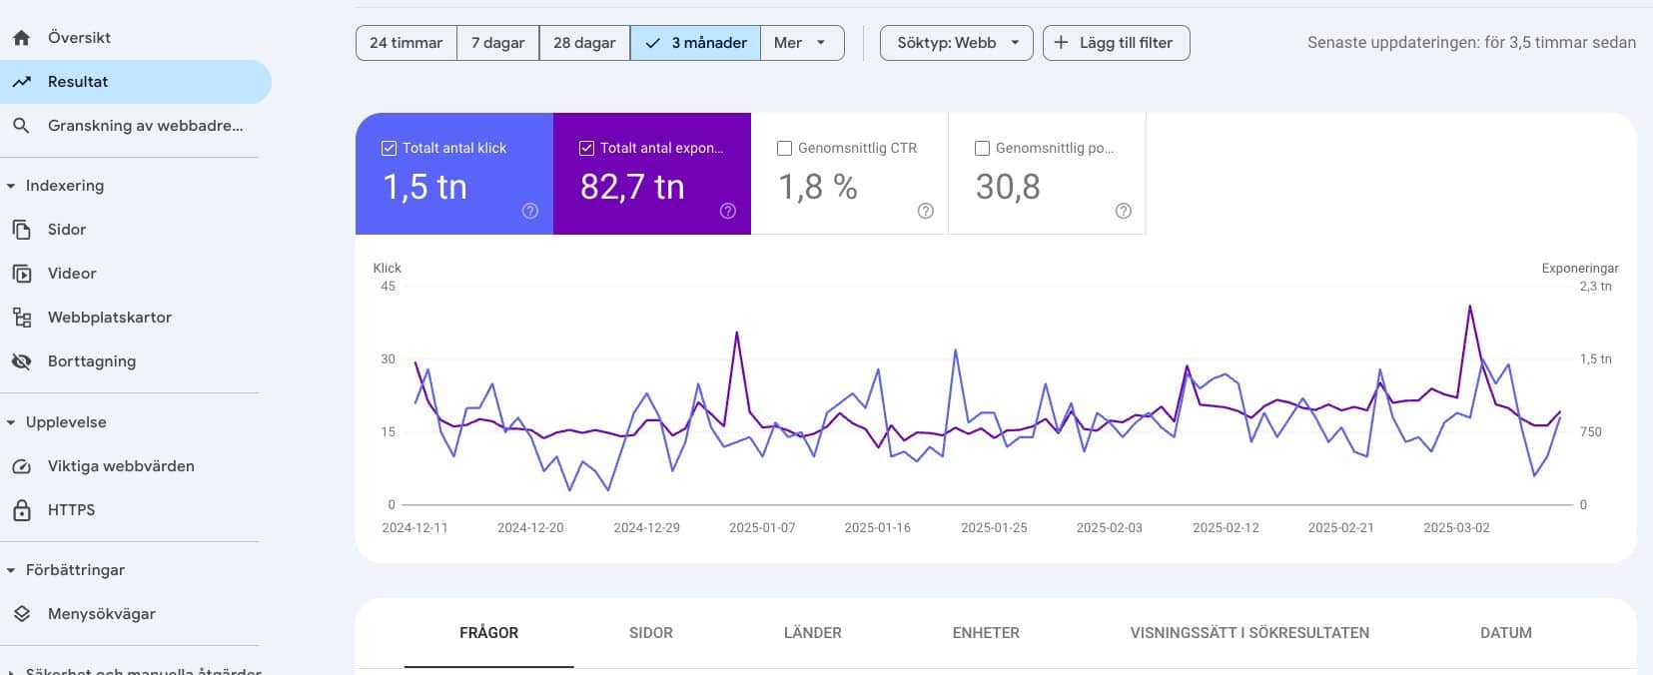Image resolution: width=1653 pixels, height=675 pixels.
Task: Click the Sidor pages icon
Action: [21, 230]
